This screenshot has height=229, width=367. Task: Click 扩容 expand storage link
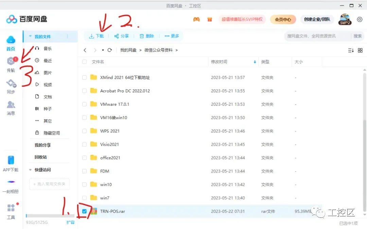(x=70, y=223)
